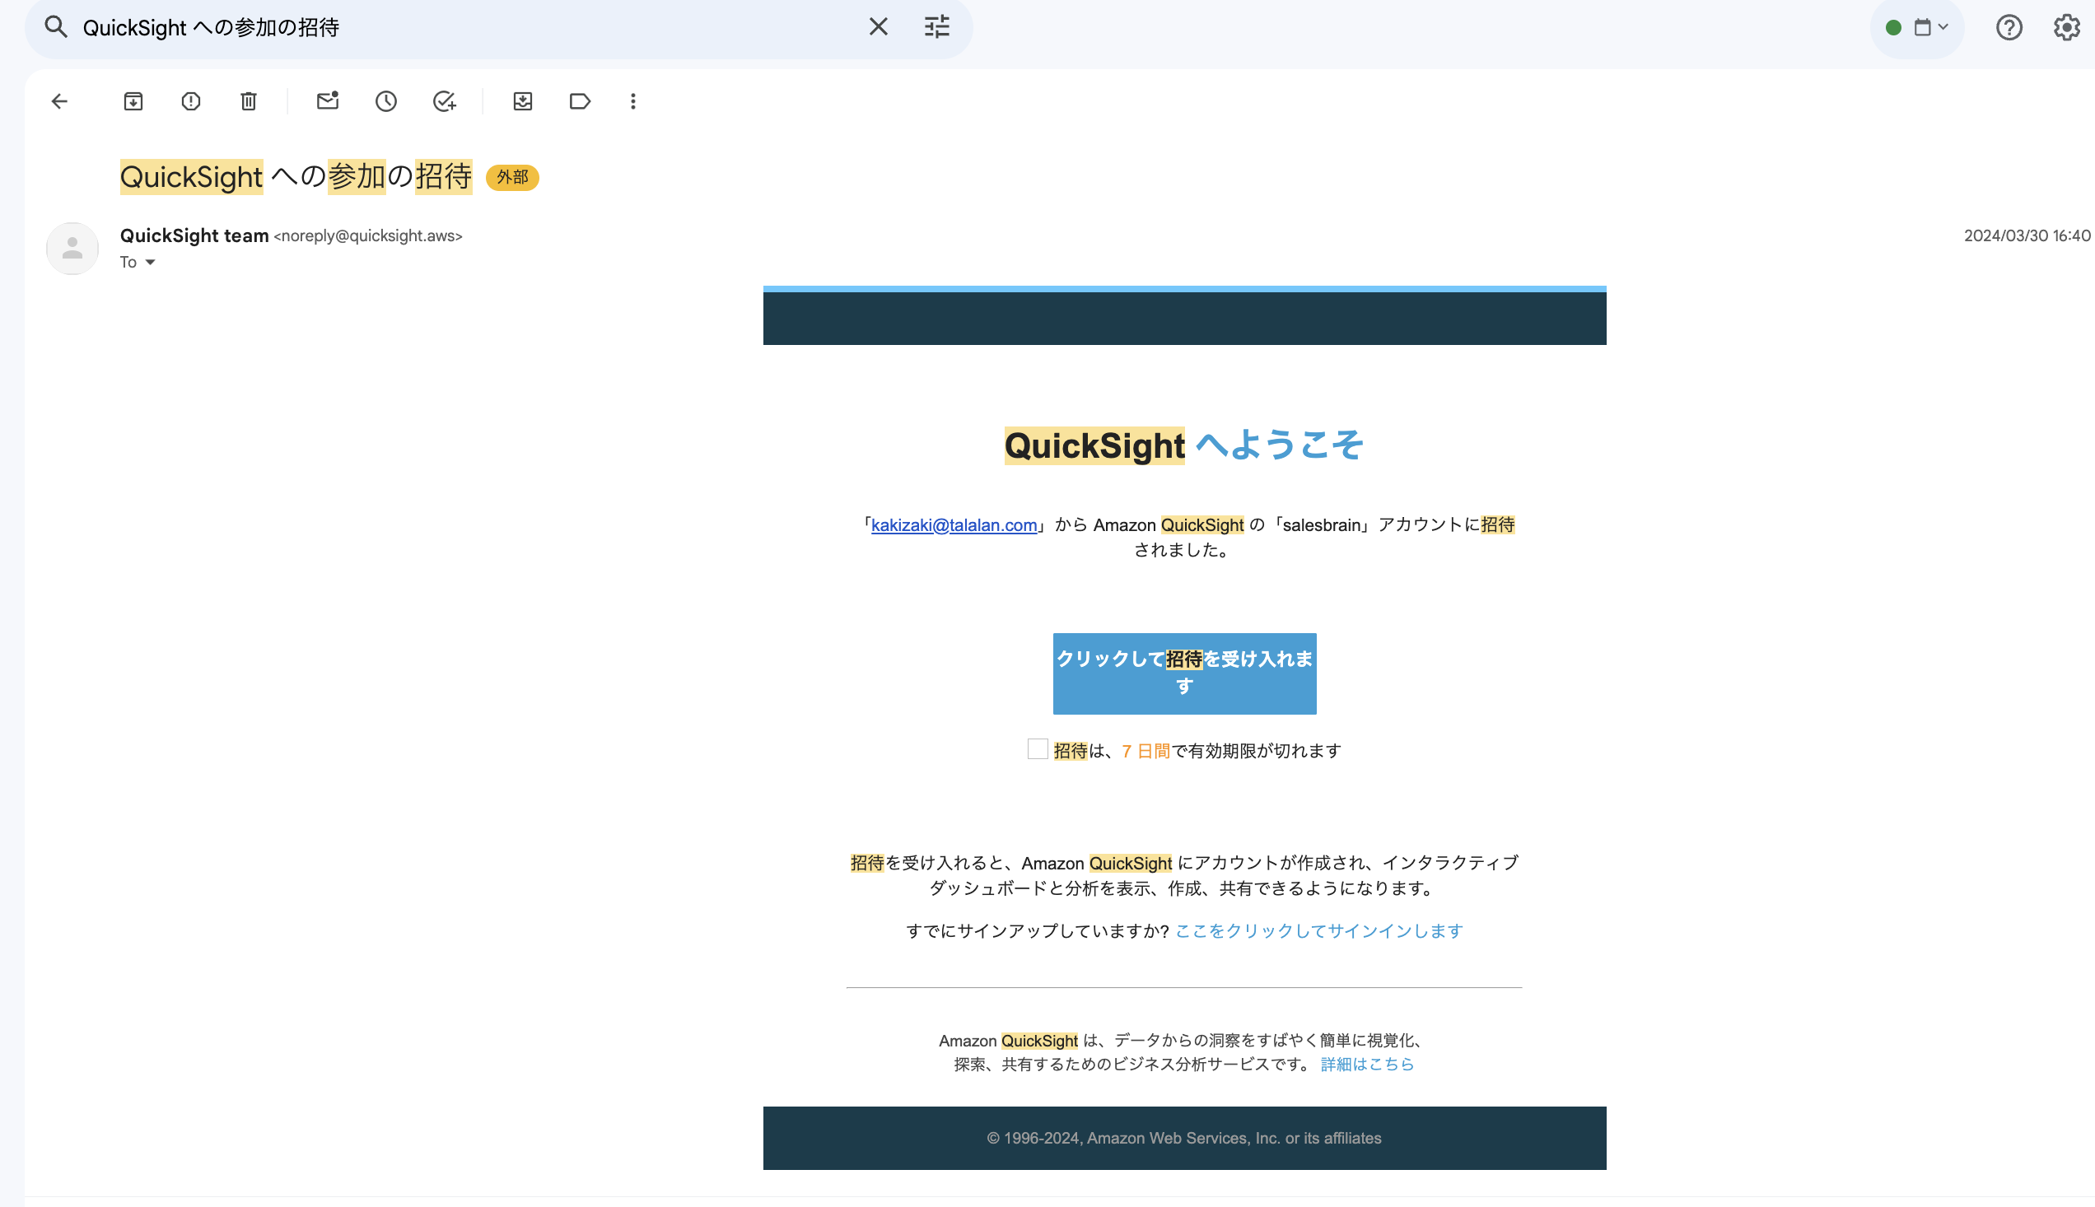Clear the search query with the X icon
Screen dimensions: 2095x1207
[878, 27]
